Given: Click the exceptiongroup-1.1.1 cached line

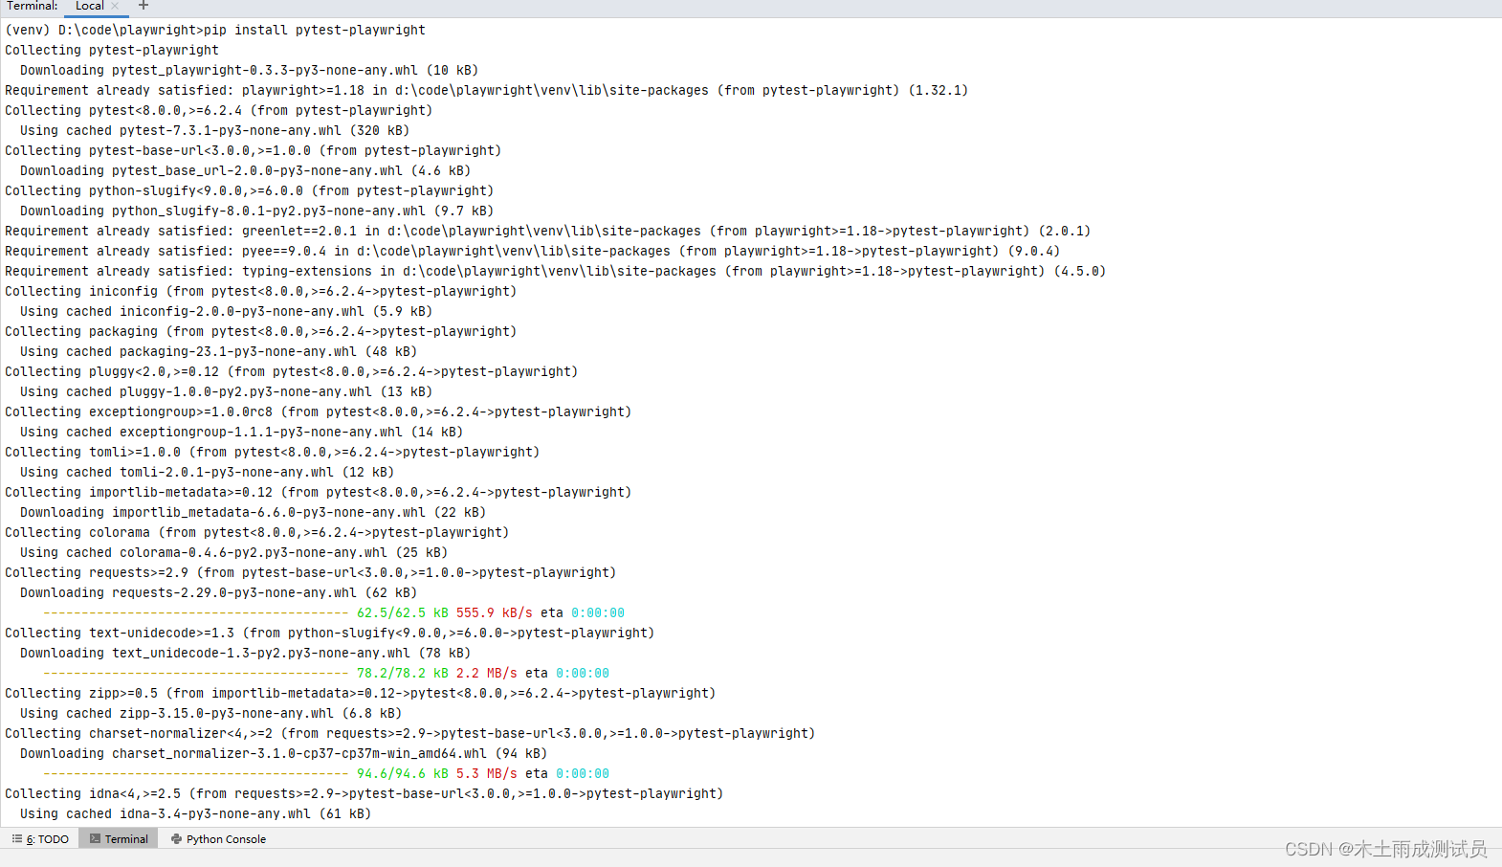Looking at the screenshot, I should [x=241, y=432].
